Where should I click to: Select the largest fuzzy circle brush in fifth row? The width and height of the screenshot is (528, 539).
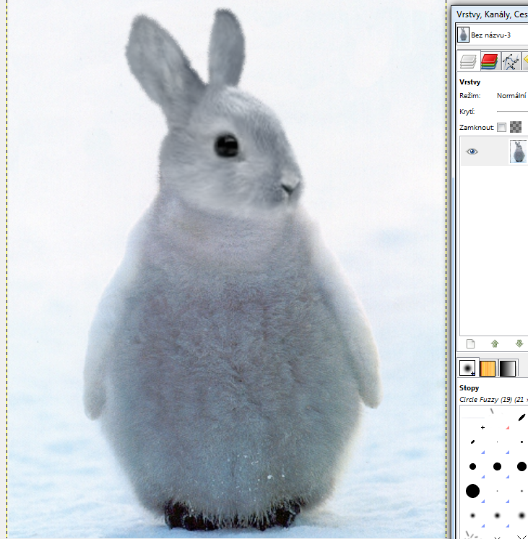[x=521, y=515]
